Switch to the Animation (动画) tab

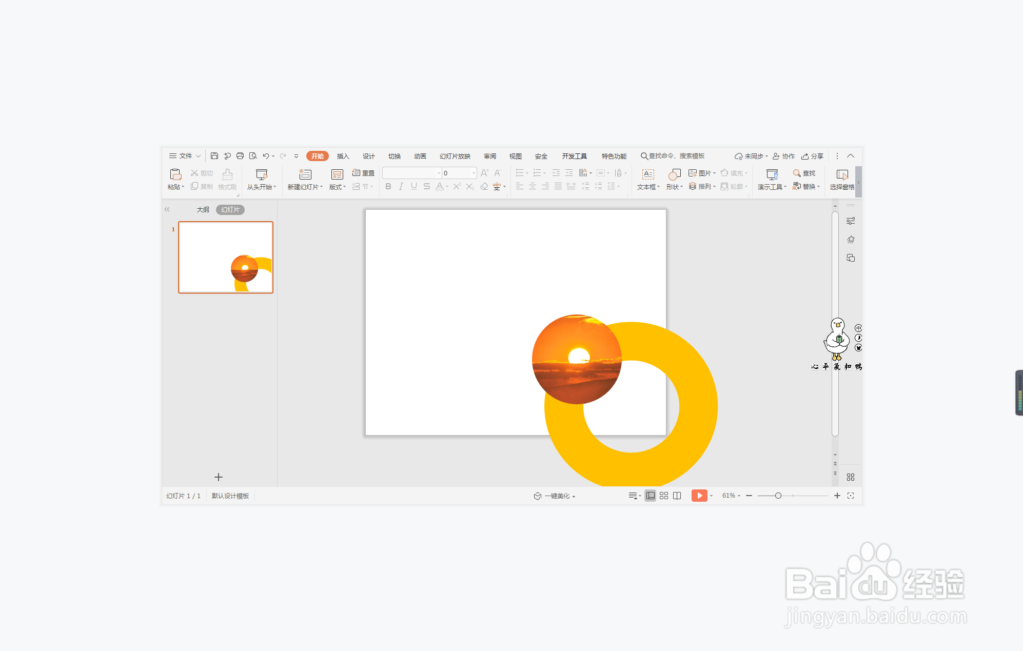[x=420, y=156]
